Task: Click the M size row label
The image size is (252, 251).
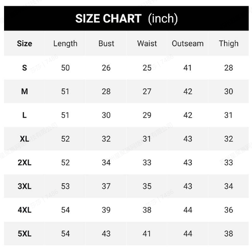Action: (x=25, y=91)
